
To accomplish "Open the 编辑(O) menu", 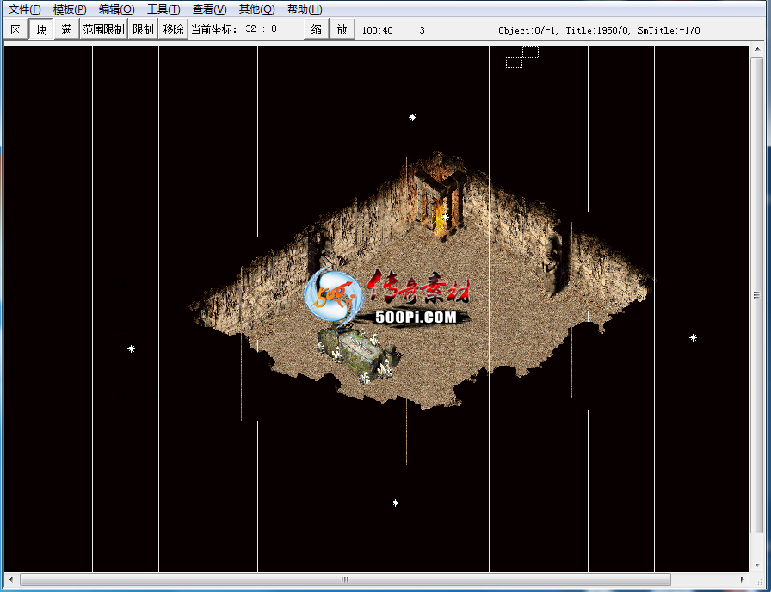I will click(116, 9).
